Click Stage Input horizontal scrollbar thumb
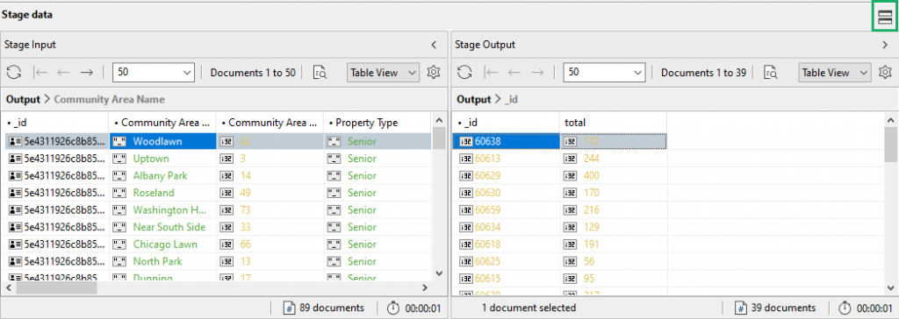This screenshot has height=319, width=899. [56, 287]
